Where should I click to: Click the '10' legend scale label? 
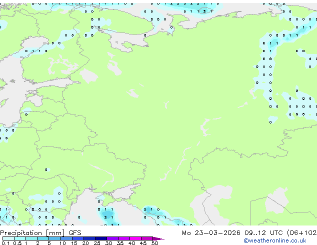coord(62,243)
